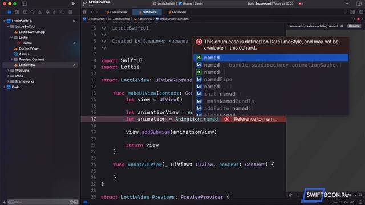
Task: Toggle the navigator sidebar panel
Action: tap(24, 3)
